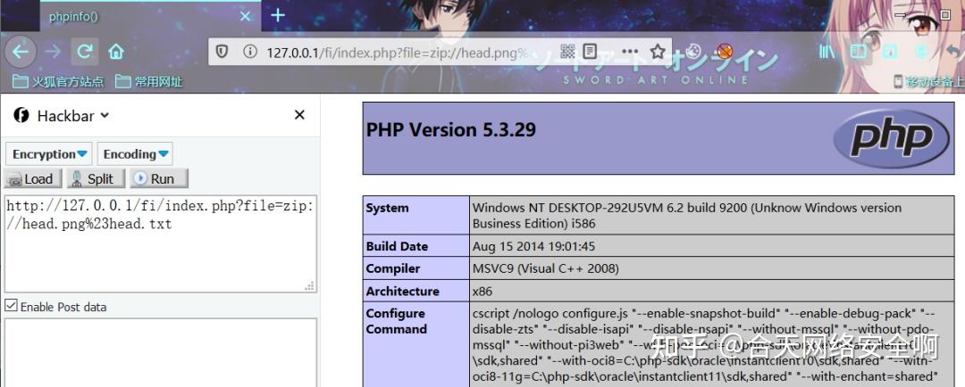The height and width of the screenshot is (387, 965).
Task: Go to the browser home page
Action: pyautogui.click(x=115, y=52)
